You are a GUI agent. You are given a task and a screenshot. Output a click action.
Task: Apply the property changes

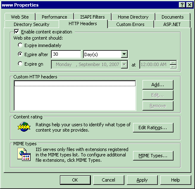coord(142,180)
